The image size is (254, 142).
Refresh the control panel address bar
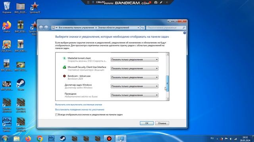(142, 28)
